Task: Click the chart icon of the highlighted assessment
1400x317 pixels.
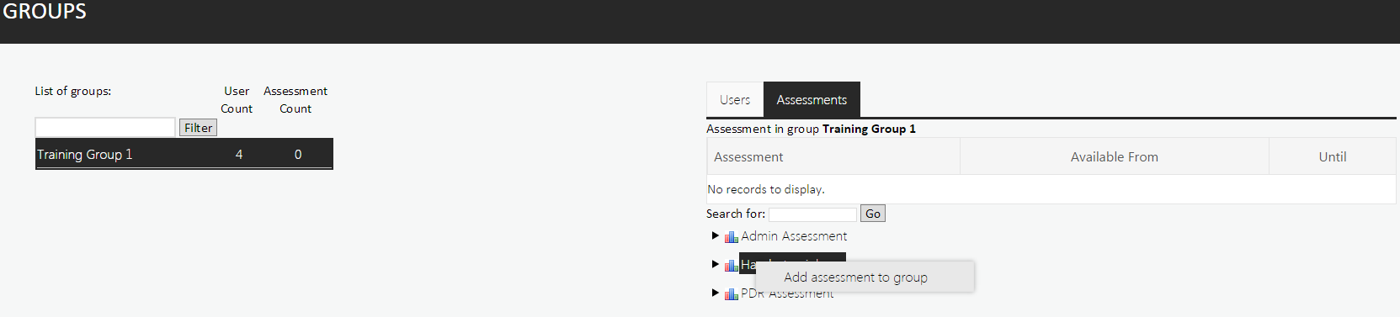Action: click(731, 265)
